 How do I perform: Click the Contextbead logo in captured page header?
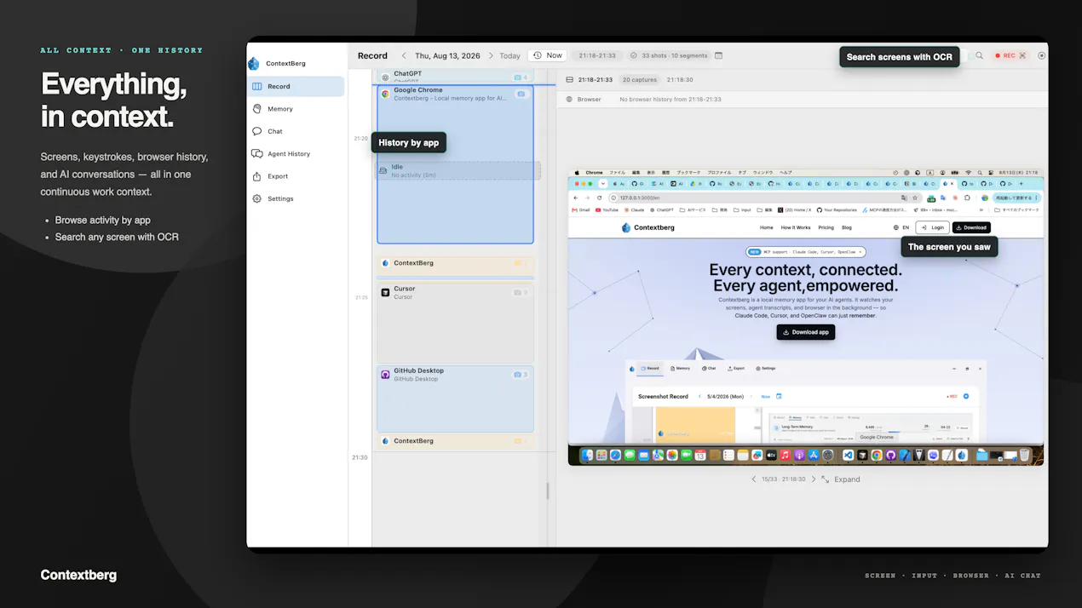[648, 227]
